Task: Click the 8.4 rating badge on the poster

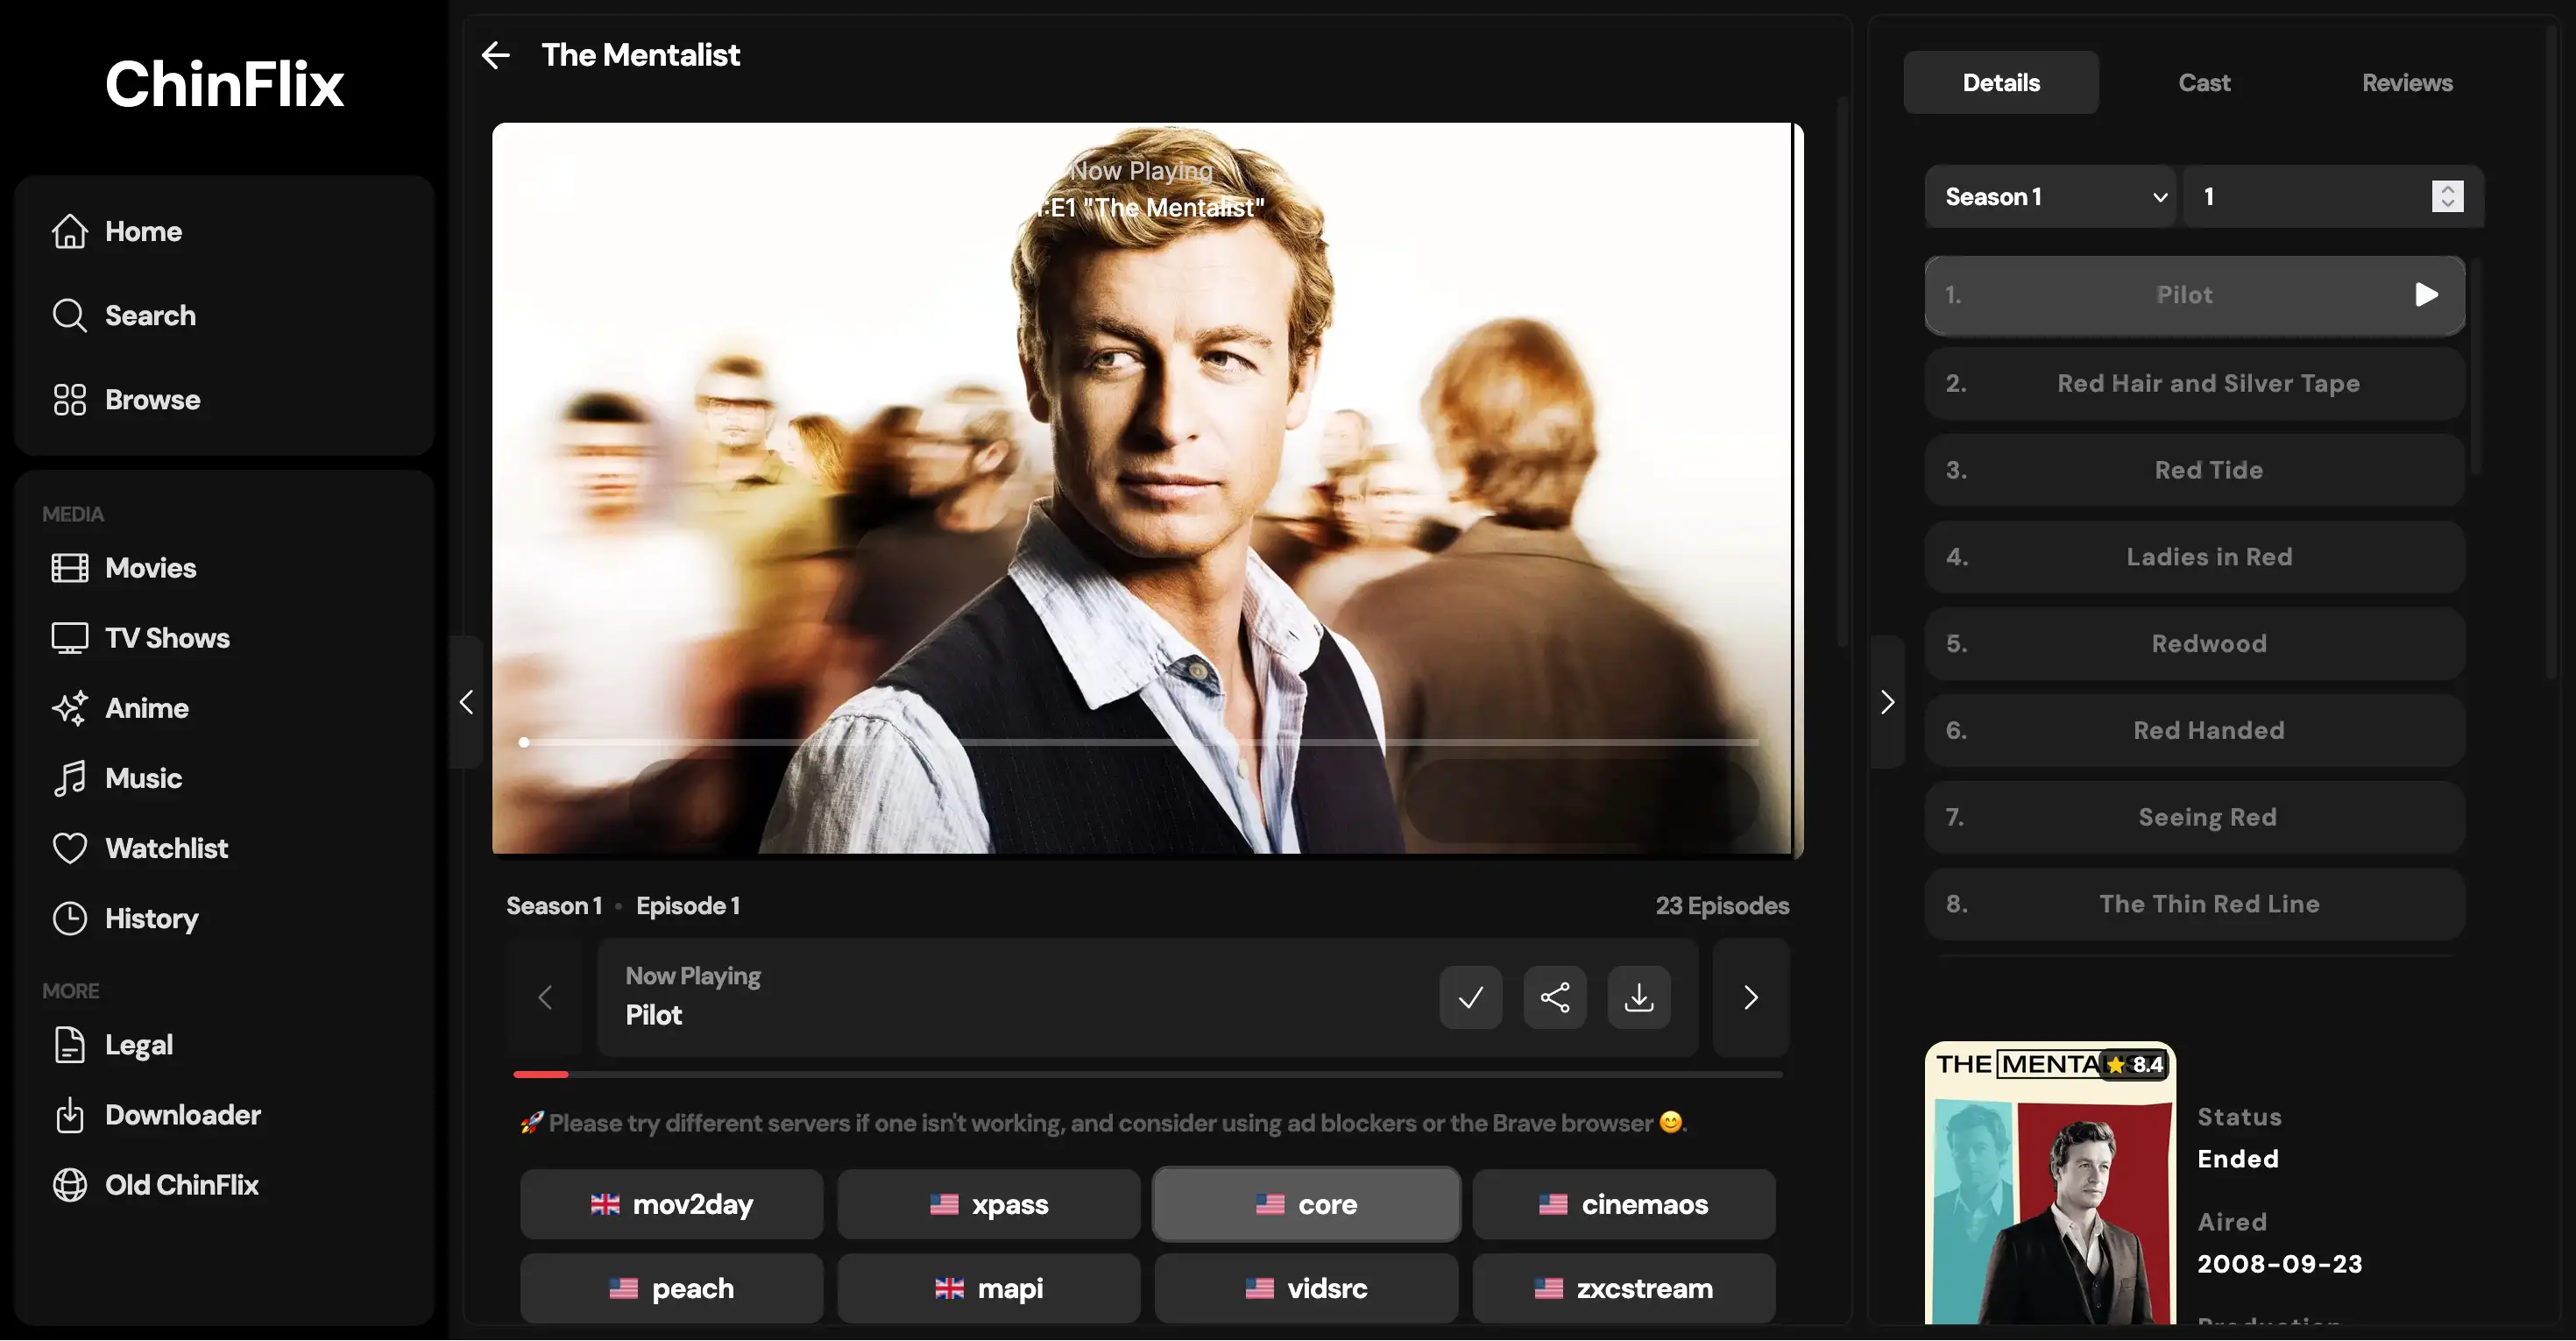Action: [2135, 1064]
